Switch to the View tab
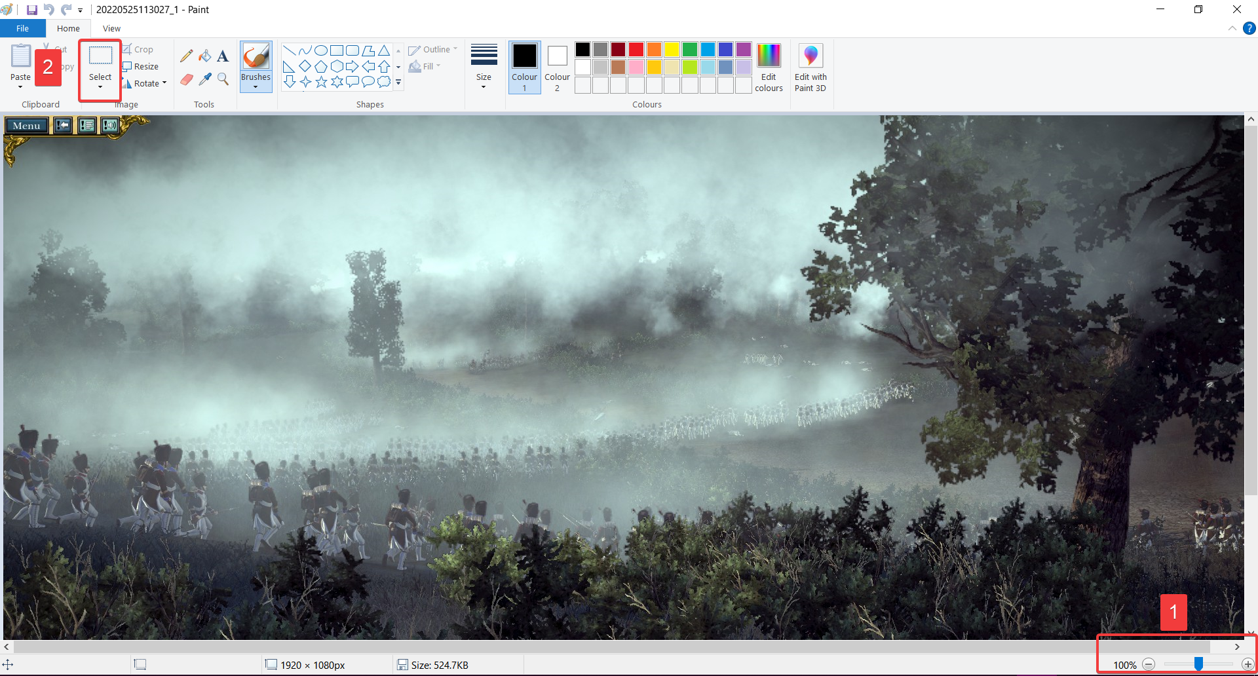Screen dimensions: 1258x676 click(111, 28)
